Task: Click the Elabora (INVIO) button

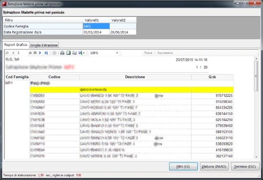Action: [214, 167]
